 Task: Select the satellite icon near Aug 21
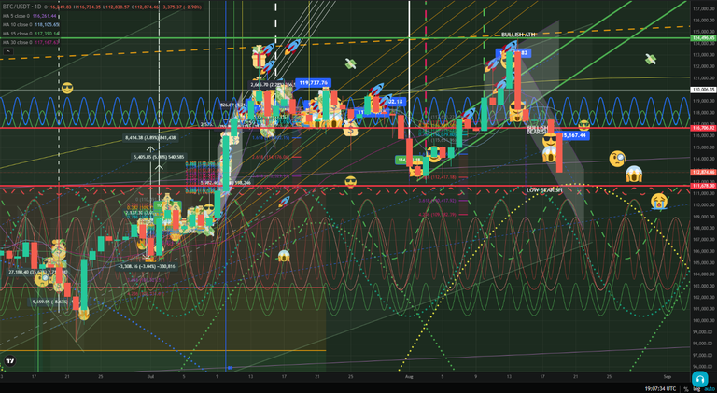[x=650, y=59]
